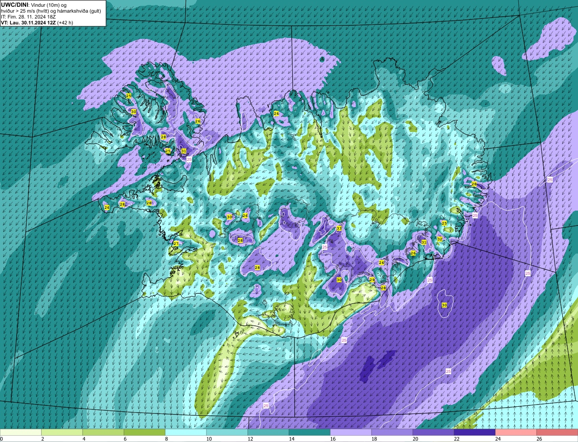
Task: Select the olive green 6–8 m/s scale swatch
Action: coord(144,432)
